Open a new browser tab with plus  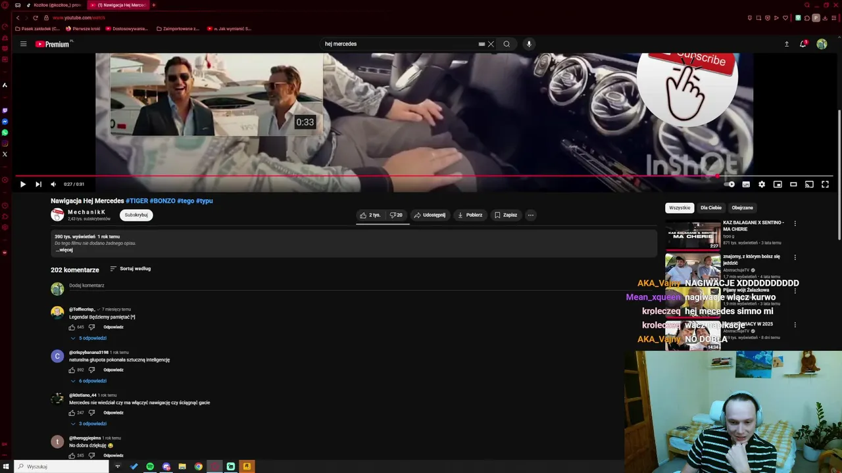click(154, 5)
